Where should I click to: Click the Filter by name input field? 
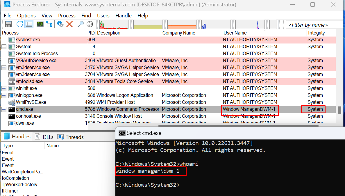coord(315,25)
